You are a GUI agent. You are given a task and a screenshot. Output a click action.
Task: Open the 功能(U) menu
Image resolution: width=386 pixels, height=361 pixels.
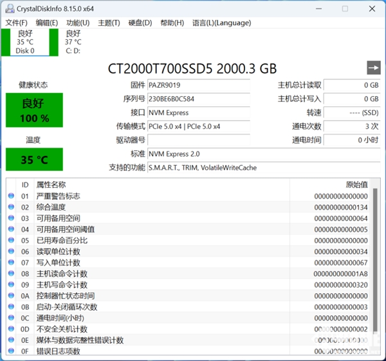click(x=78, y=23)
